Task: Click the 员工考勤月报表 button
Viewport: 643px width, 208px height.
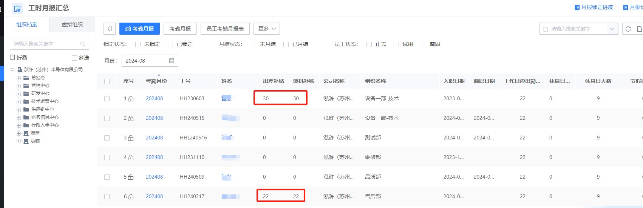Action: tap(225, 29)
